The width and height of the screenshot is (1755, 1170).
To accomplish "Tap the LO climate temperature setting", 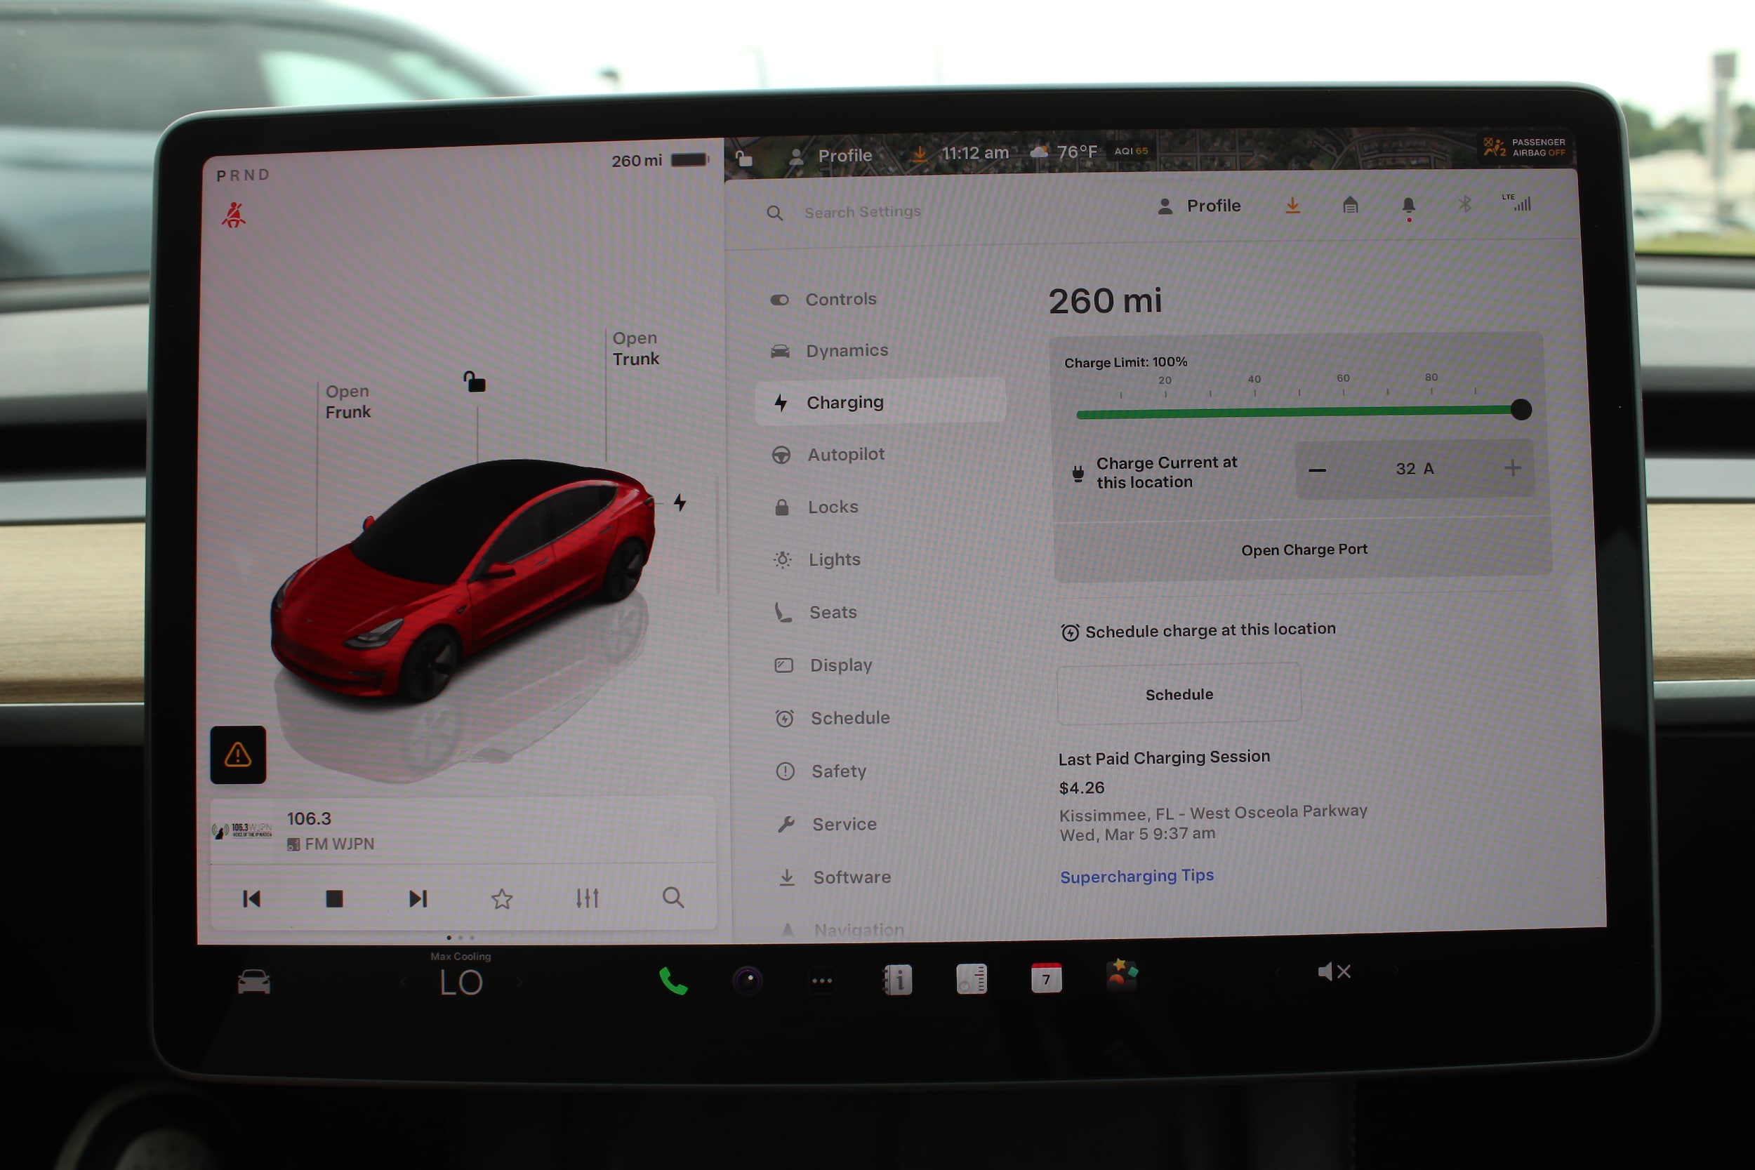I will 461,983.
